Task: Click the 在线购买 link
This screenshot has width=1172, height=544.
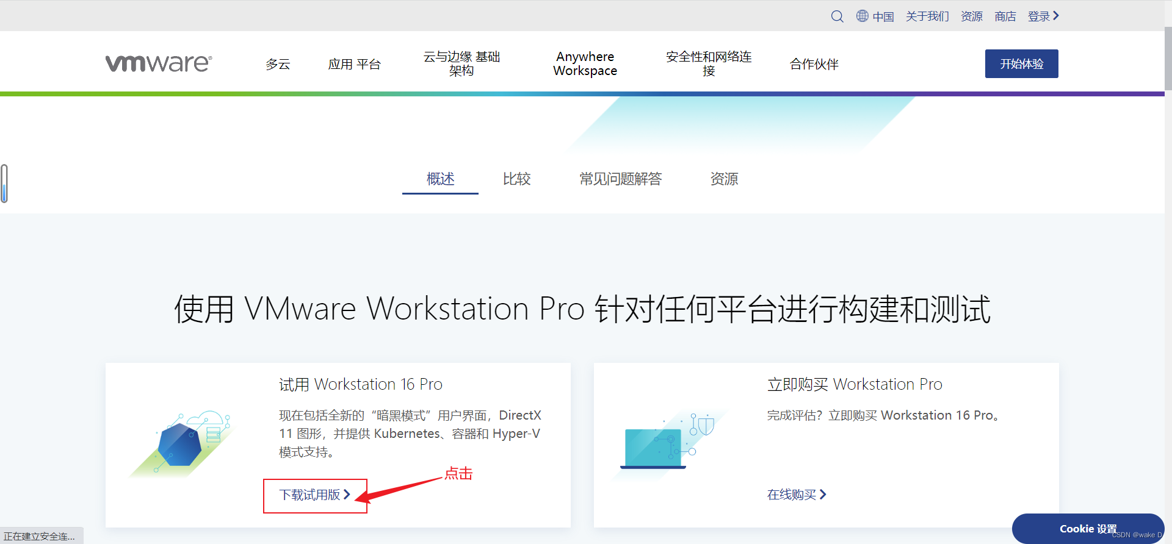Action: click(797, 495)
